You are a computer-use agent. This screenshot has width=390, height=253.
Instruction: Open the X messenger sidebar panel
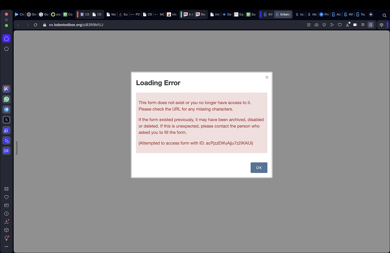click(6, 119)
